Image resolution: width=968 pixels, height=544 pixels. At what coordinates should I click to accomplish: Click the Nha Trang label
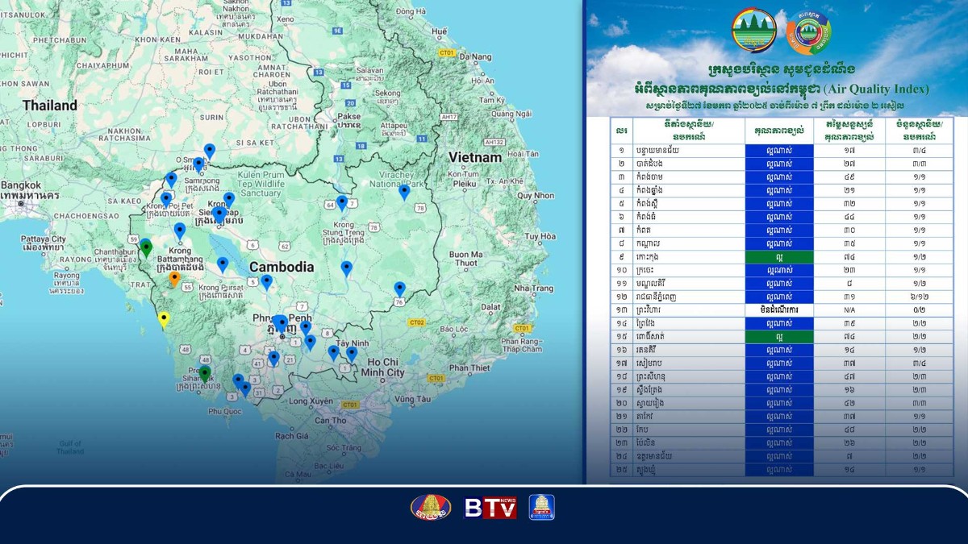[x=532, y=288]
